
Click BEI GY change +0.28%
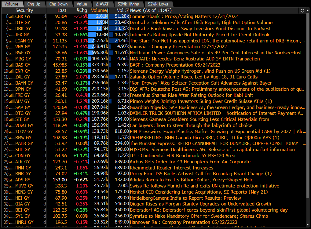click(81, 210)
